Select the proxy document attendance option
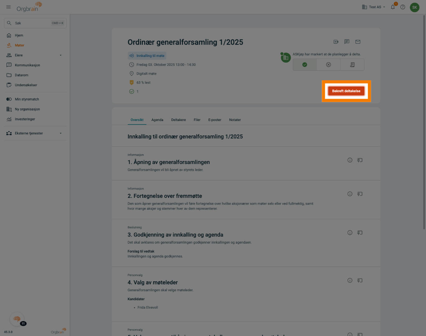 pos(352,65)
